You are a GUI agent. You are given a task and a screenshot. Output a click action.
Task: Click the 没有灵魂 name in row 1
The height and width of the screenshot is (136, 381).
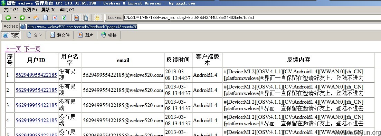click(x=67, y=74)
